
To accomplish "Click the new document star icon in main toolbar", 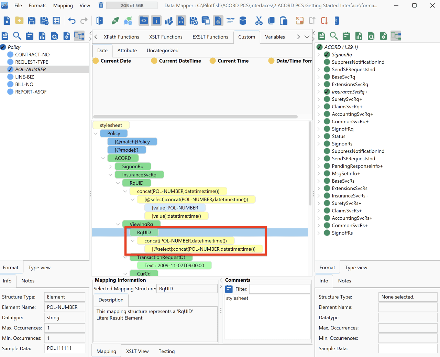I will (7, 21).
